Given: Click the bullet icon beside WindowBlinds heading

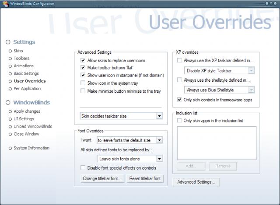Looking at the screenshot, I should [x=8, y=103].
